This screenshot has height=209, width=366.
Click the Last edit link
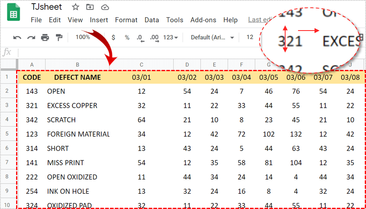pyautogui.click(x=256, y=20)
